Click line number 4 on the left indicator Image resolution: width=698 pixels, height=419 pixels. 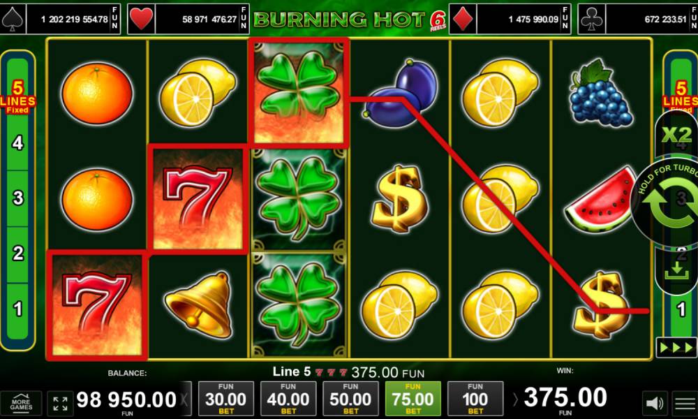(x=18, y=143)
